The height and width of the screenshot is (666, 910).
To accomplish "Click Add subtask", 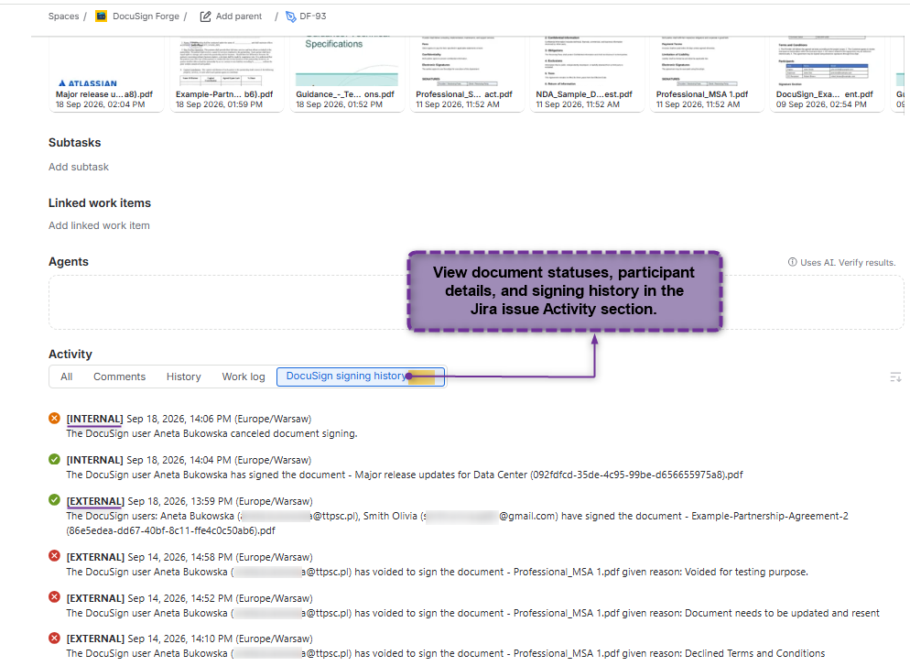I will tap(79, 167).
